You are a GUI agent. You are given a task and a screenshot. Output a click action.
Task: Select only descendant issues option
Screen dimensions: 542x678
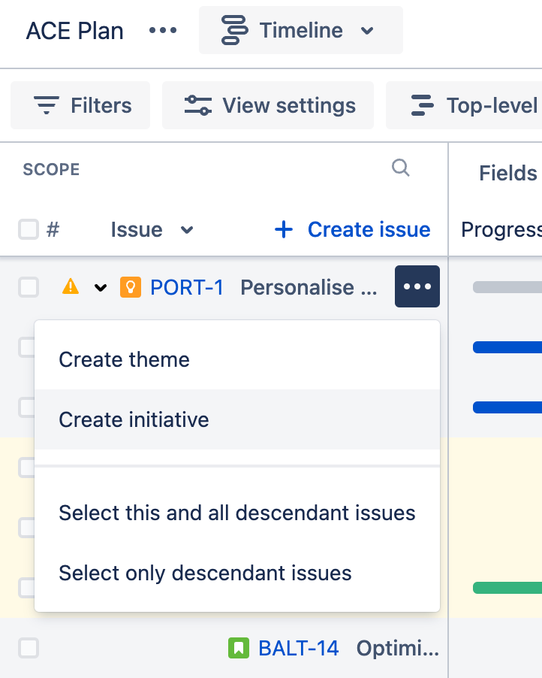click(x=237, y=573)
